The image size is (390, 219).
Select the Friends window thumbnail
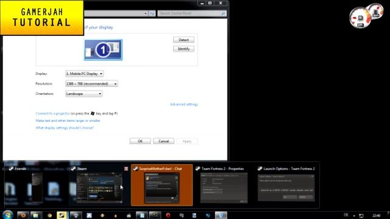(x=37, y=185)
